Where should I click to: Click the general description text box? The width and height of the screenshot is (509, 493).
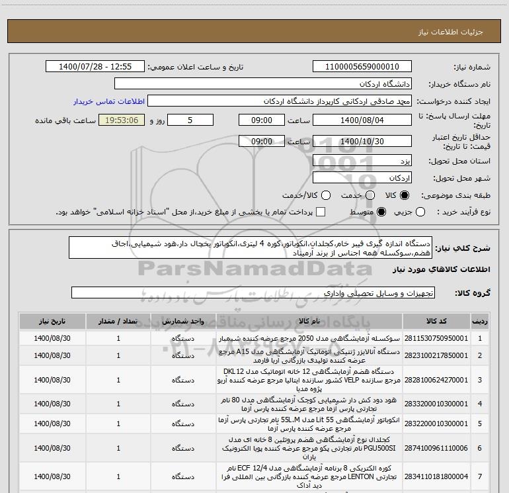[251, 248]
